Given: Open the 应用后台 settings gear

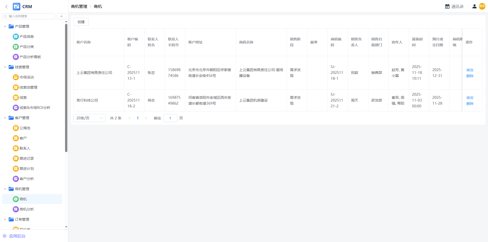Looking at the screenshot, I should click(5, 236).
